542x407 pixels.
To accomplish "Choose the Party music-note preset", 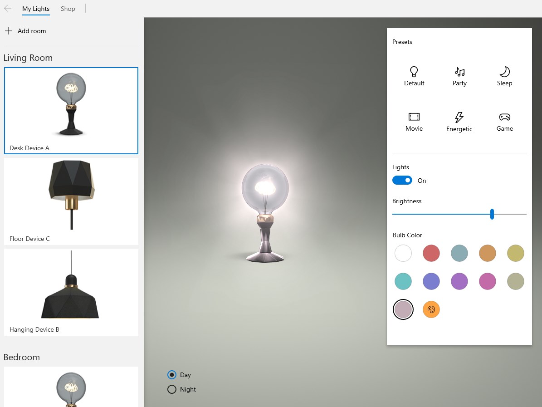I will pyautogui.click(x=459, y=76).
